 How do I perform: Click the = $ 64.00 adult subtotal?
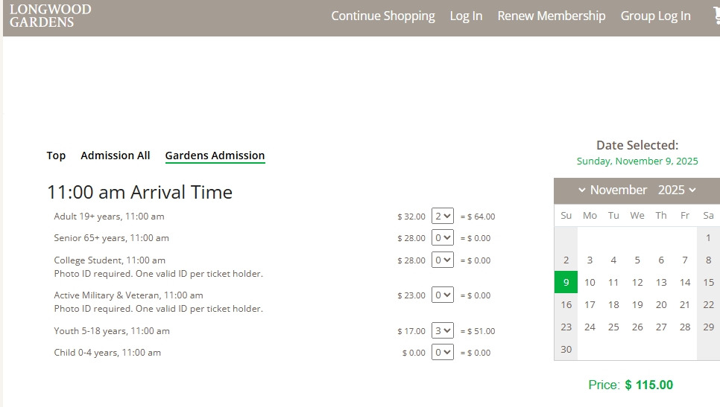tap(478, 217)
